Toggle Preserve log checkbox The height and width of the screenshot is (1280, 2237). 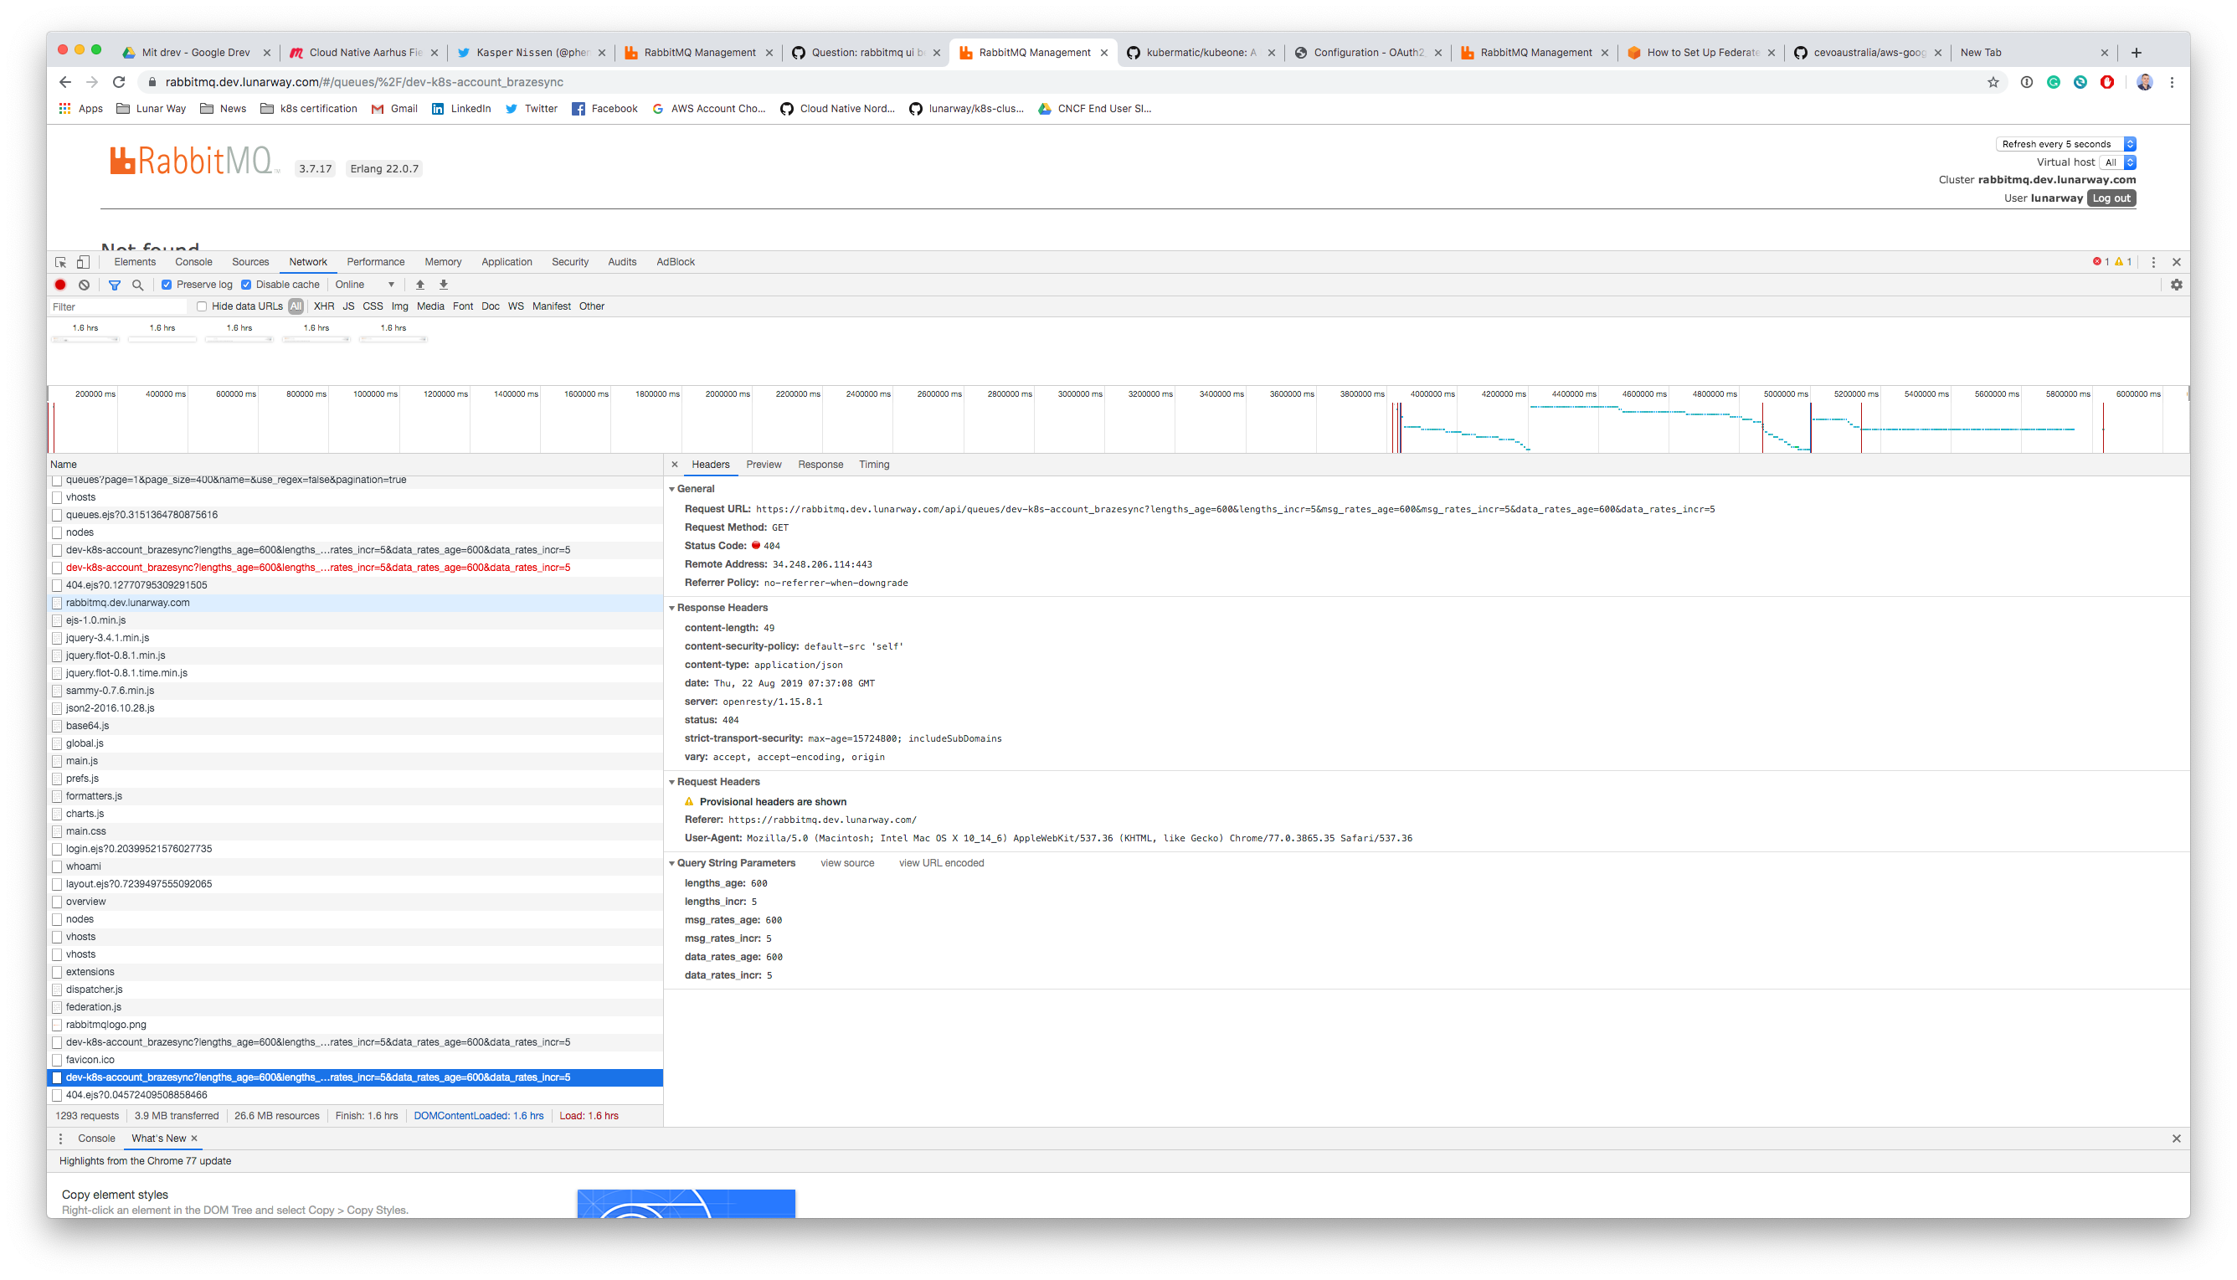pos(167,285)
